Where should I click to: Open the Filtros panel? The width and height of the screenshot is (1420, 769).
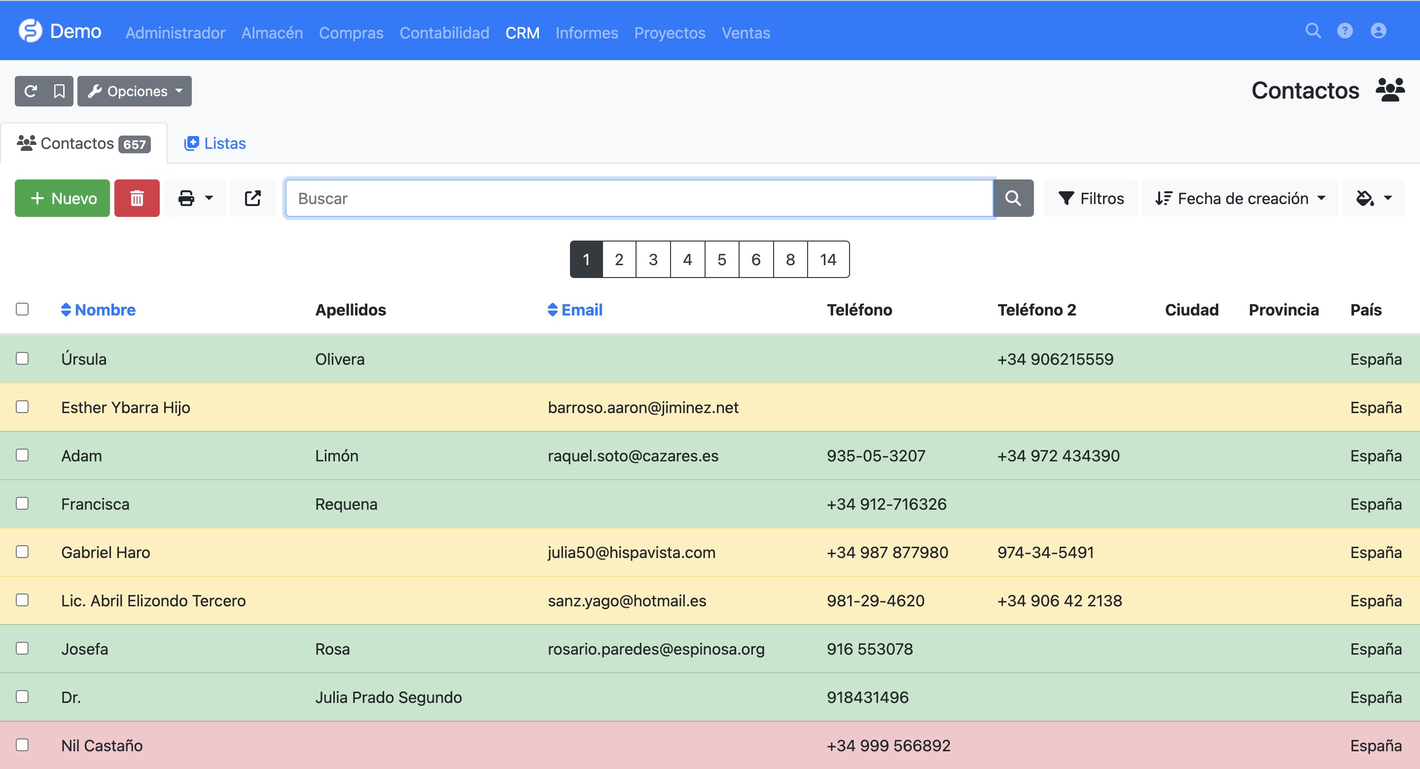click(1090, 198)
